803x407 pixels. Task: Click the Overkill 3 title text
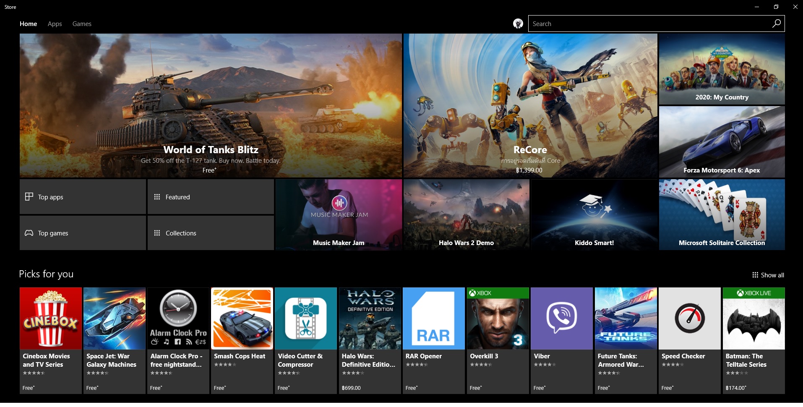click(484, 356)
